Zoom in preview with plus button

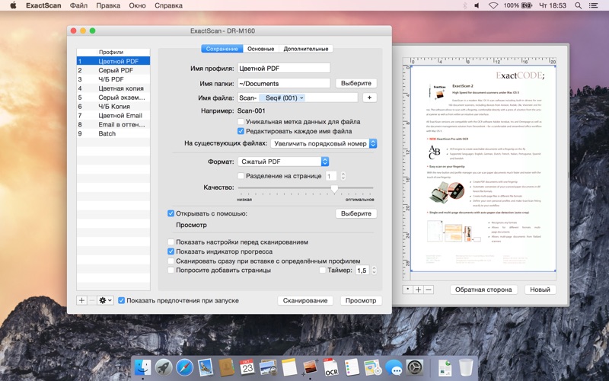point(418,290)
